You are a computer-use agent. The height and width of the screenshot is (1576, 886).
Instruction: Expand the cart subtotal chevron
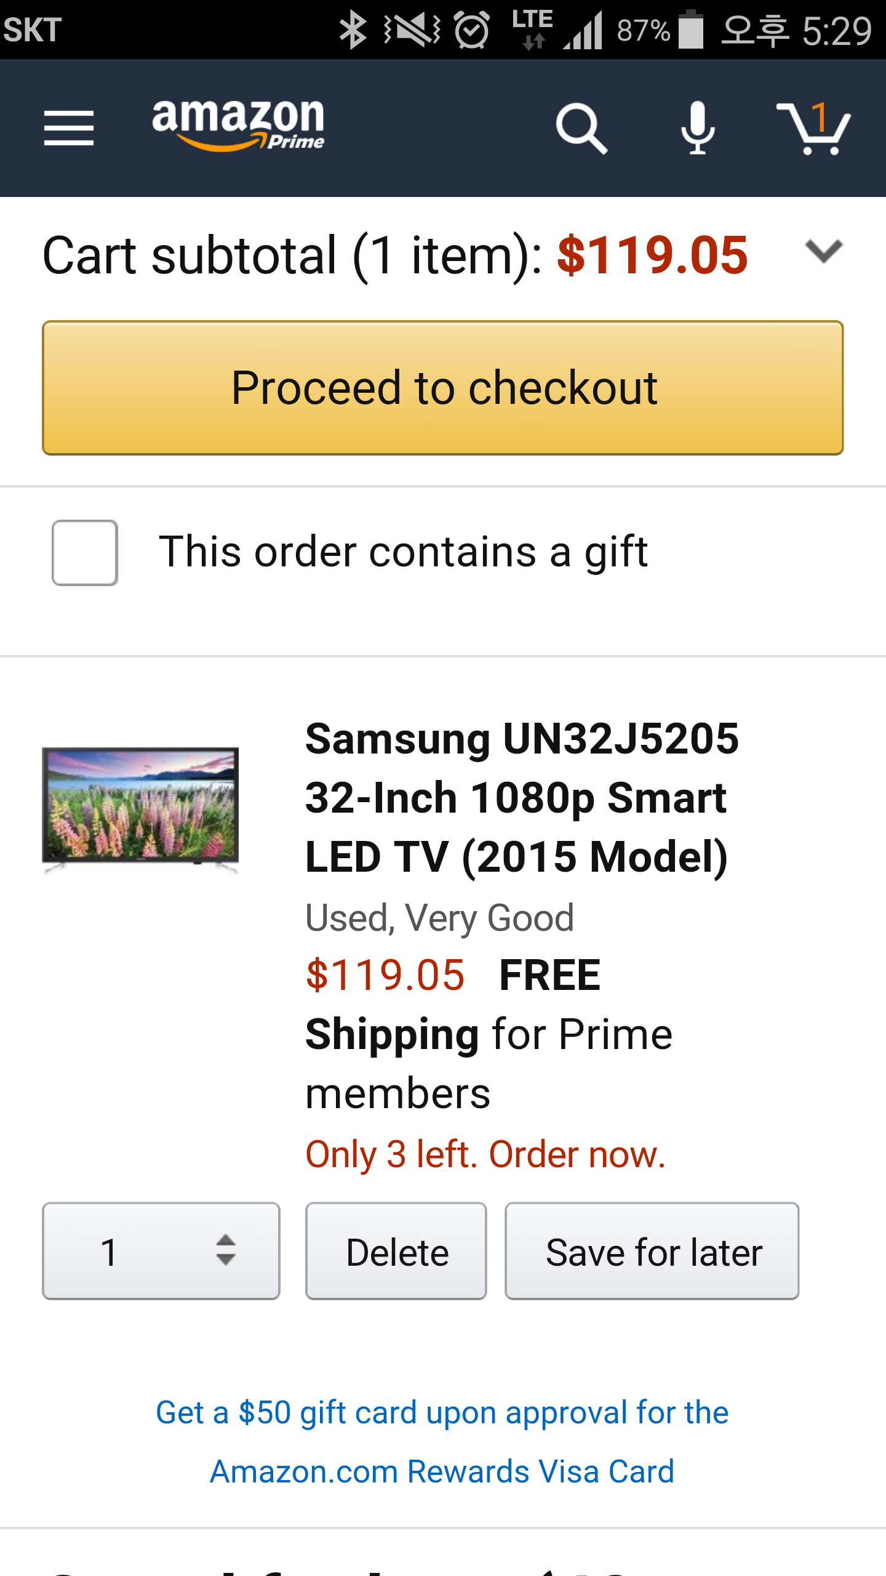823,251
